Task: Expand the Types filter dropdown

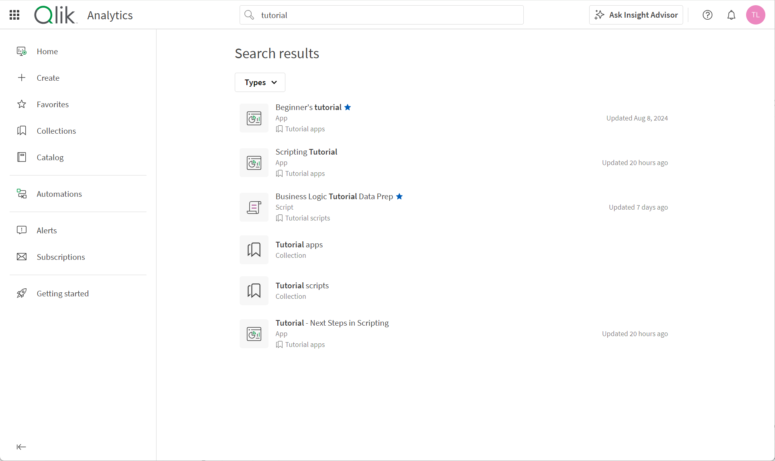Action: [260, 82]
